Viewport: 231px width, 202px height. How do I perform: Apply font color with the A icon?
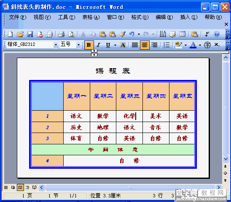point(193,45)
